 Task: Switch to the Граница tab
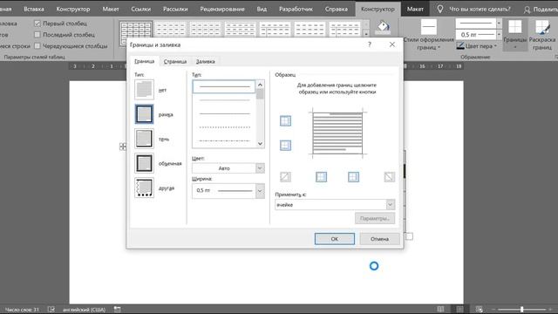point(144,61)
